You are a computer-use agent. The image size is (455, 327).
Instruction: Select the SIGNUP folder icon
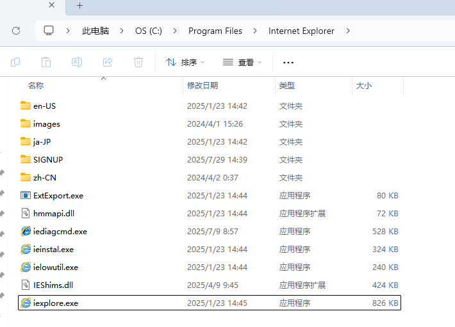point(26,159)
